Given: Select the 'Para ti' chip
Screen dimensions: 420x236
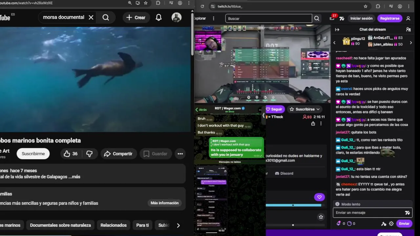Looking at the screenshot, I should [142, 225].
